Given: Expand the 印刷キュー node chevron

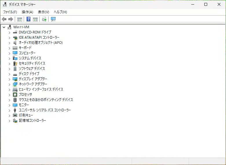Looking at the screenshot, I should 9,116.
